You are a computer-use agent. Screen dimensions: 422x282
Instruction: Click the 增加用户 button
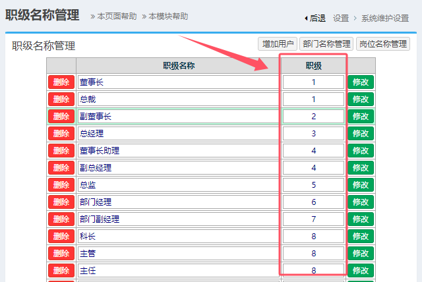(x=277, y=44)
